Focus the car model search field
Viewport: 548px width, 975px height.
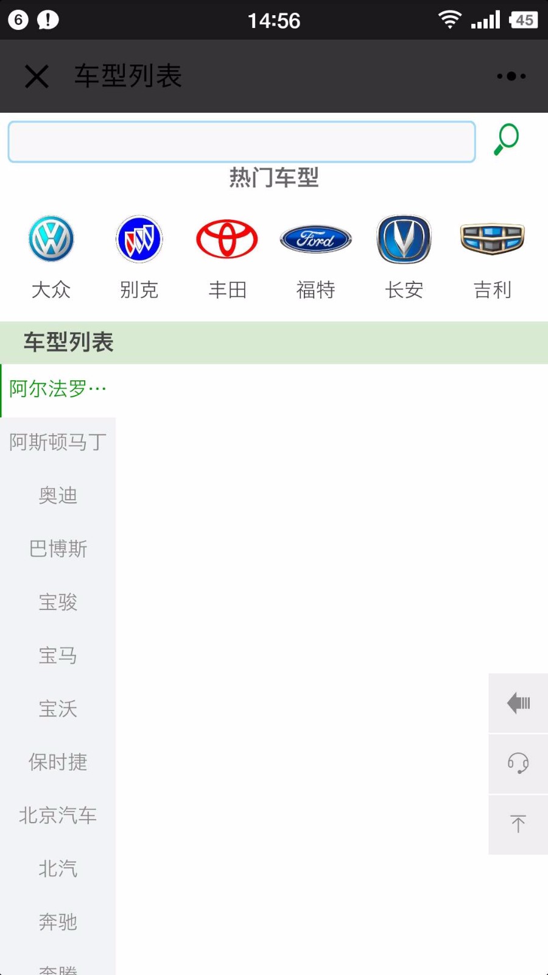click(242, 142)
